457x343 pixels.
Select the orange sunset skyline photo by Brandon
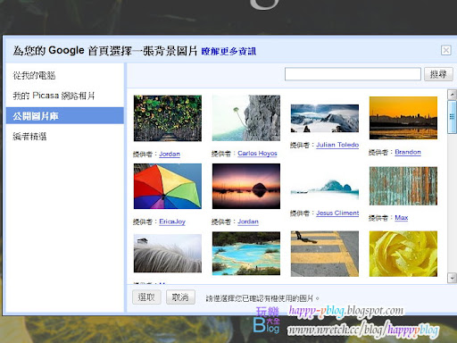click(x=403, y=118)
